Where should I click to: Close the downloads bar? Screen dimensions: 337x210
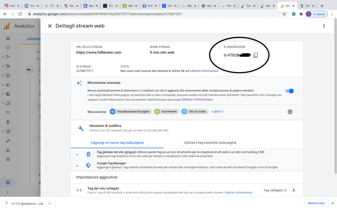[333, 203]
